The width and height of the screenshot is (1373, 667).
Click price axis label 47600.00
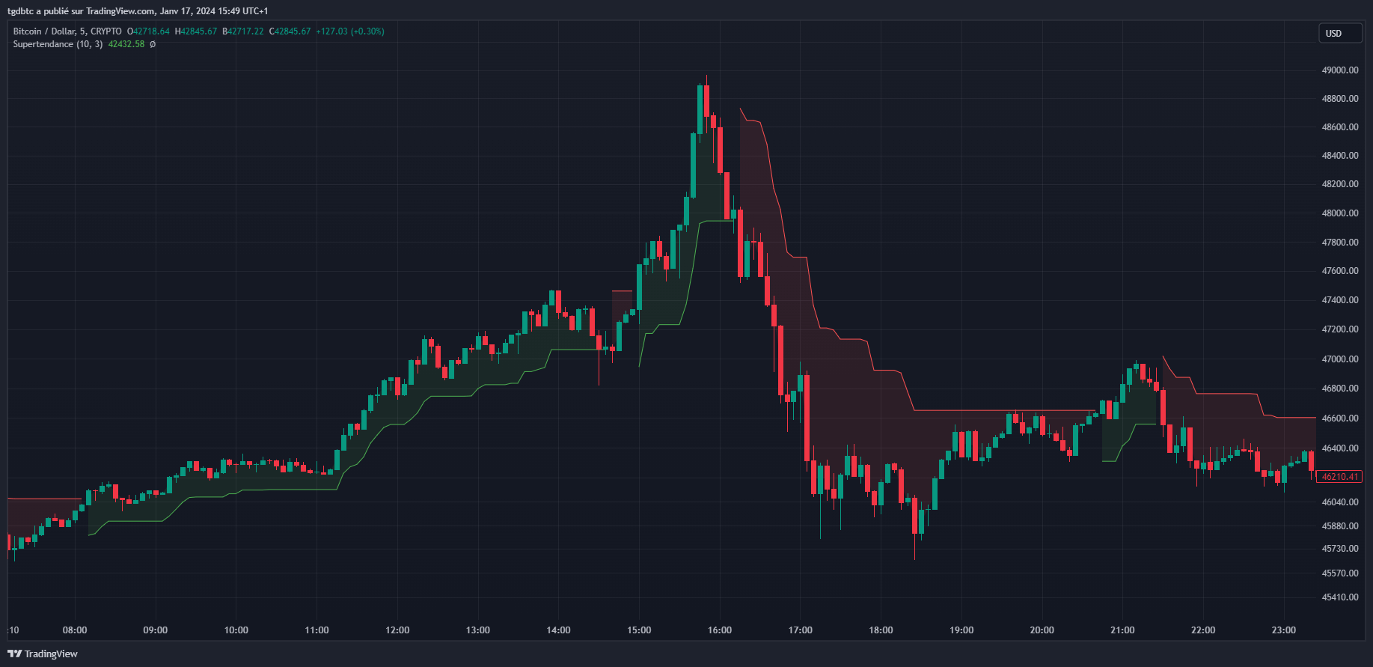pos(1340,271)
